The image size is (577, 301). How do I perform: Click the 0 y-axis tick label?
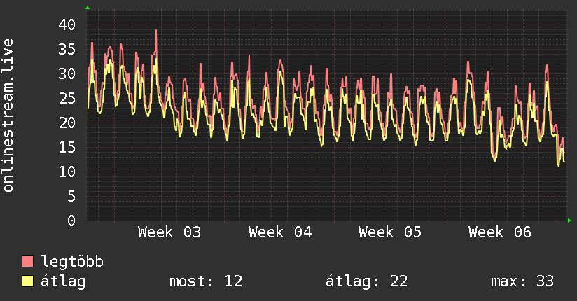[71, 220]
